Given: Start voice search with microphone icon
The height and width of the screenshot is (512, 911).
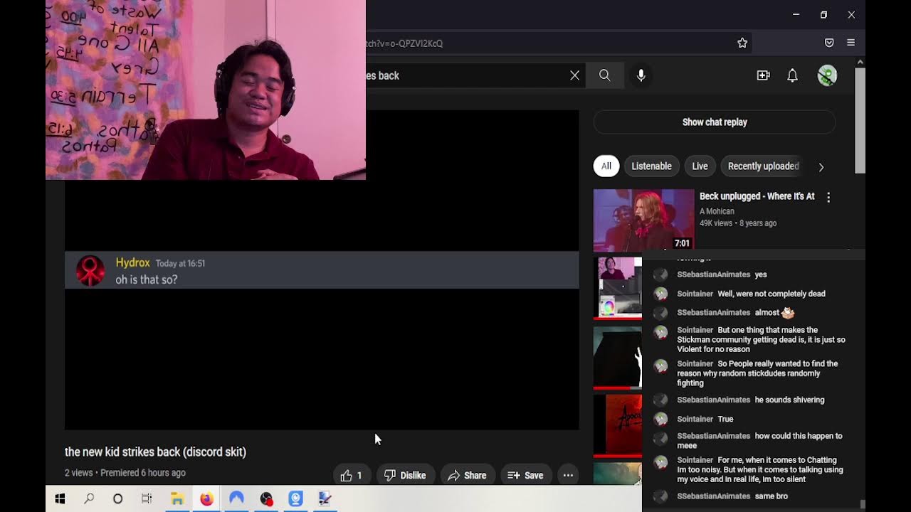Looking at the screenshot, I should point(641,75).
